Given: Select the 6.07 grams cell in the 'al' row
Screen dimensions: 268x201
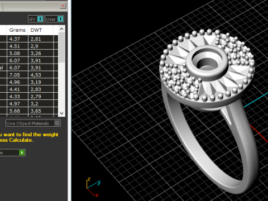Looking at the screenshot, I should click(x=17, y=68).
